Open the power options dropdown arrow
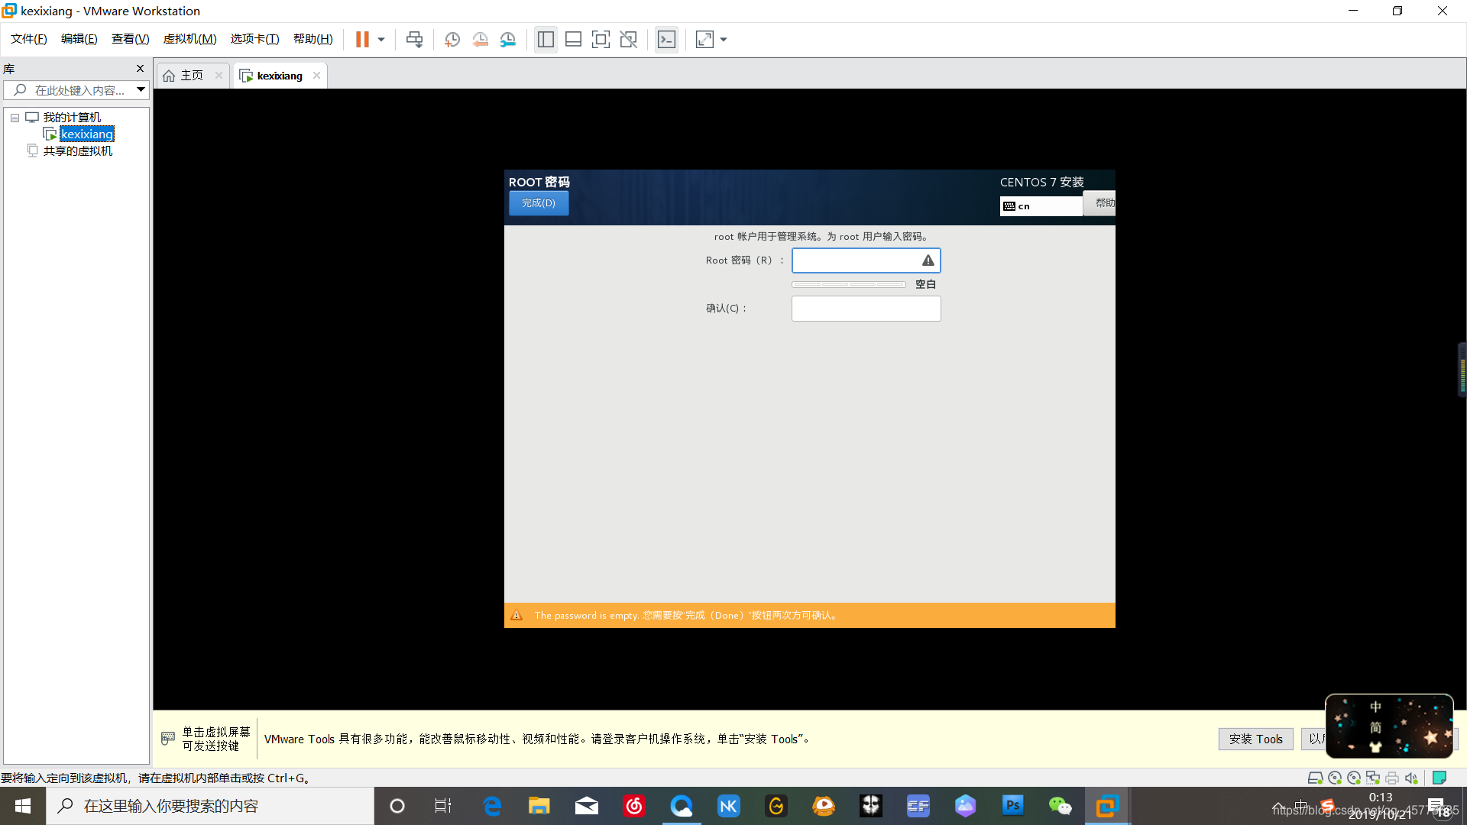The height and width of the screenshot is (825, 1467). pyautogui.click(x=381, y=39)
